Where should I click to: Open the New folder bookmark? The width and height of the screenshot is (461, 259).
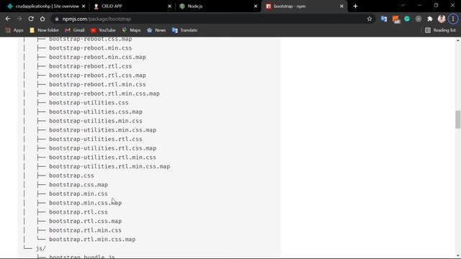(x=45, y=30)
